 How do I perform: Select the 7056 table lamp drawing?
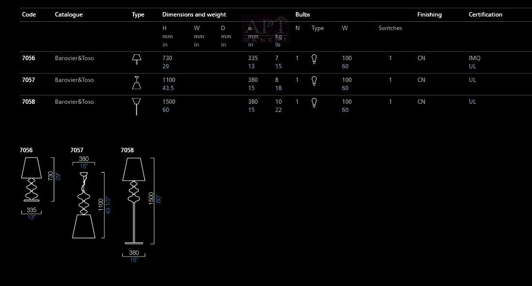pyautogui.click(x=31, y=179)
